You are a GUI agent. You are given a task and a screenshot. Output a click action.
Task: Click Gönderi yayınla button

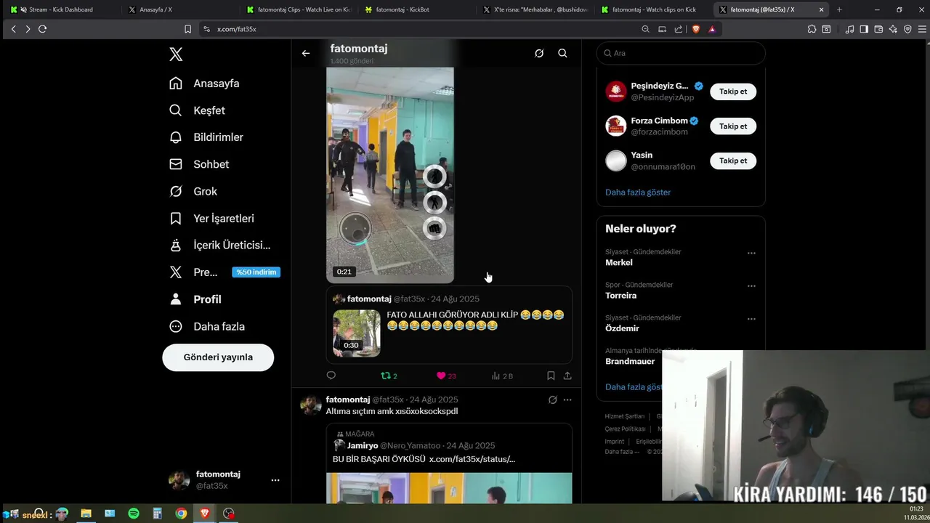[x=218, y=357]
